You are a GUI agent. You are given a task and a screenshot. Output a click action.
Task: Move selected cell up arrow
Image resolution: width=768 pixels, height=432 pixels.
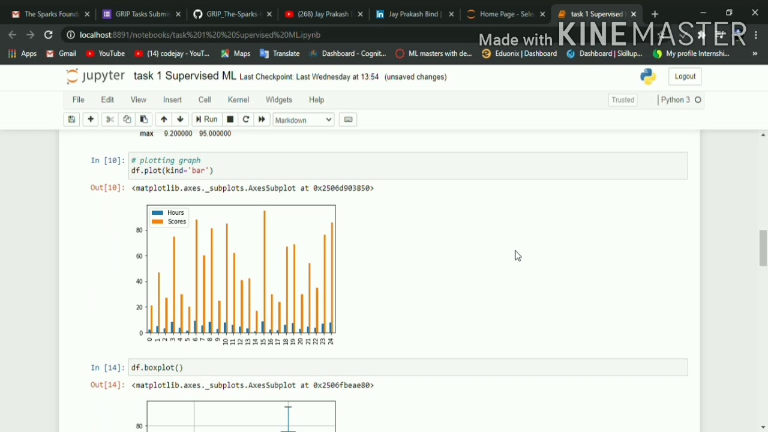pyautogui.click(x=164, y=119)
